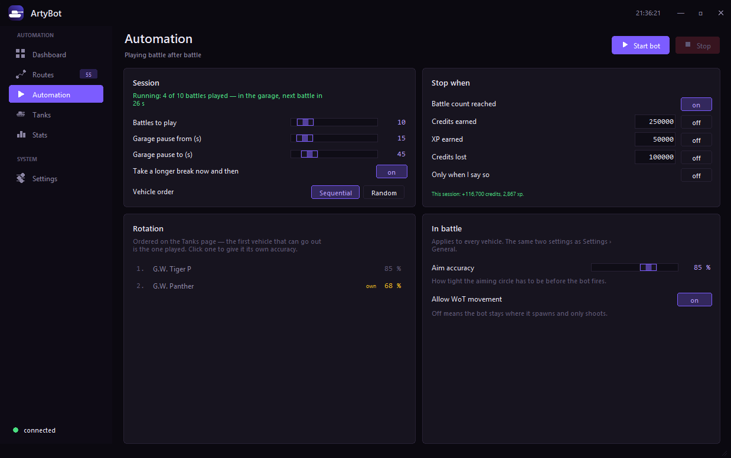
Task: Click the Tanks tank icon
Action: tap(21, 114)
